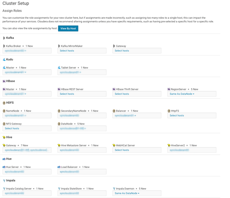The width and height of the screenshot is (230, 198).
Task: Click the Kudu Tablet Server icon
Action: click(x=59, y=68)
